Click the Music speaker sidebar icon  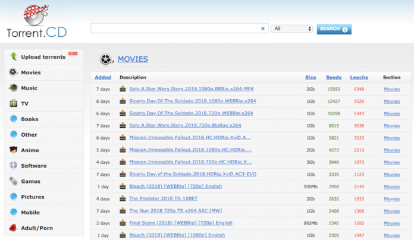[13, 87]
